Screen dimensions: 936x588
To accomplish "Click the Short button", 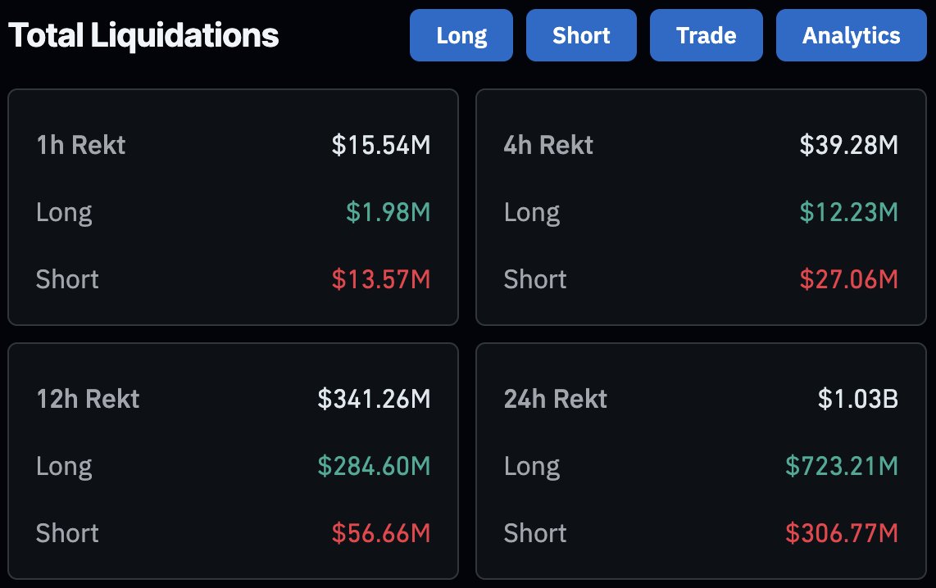I will click(x=581, y=35).
